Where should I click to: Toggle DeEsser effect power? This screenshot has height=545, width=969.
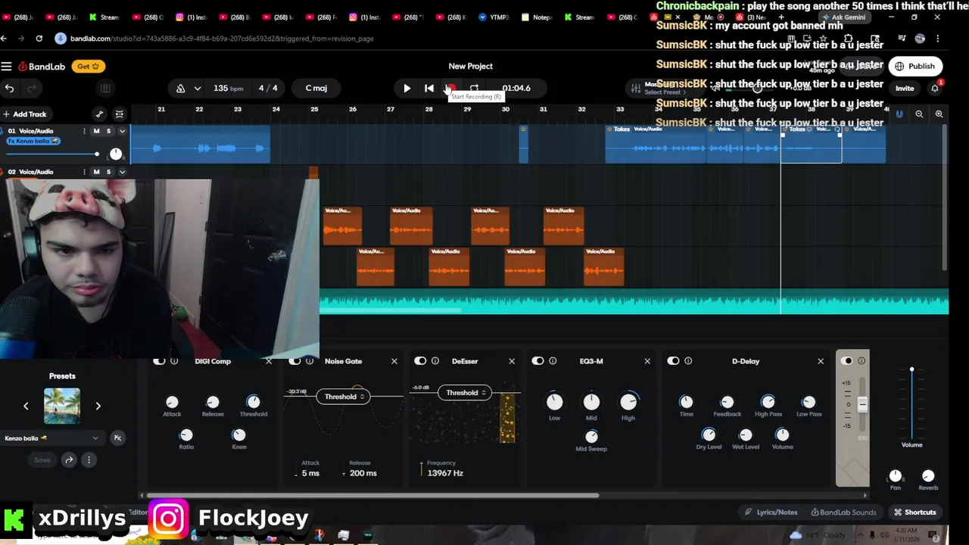pos(420,362)
